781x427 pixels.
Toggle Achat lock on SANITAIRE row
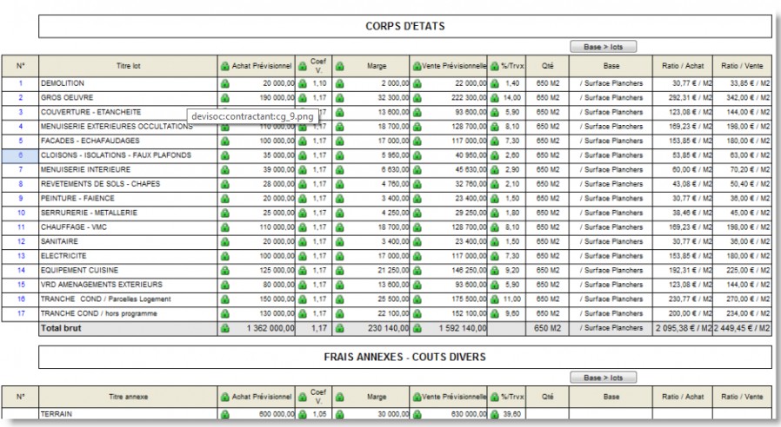224,243
